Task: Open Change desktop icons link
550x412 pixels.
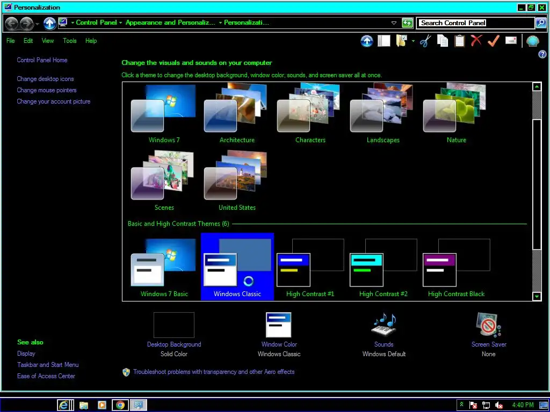Action: [x=45, y=79]
